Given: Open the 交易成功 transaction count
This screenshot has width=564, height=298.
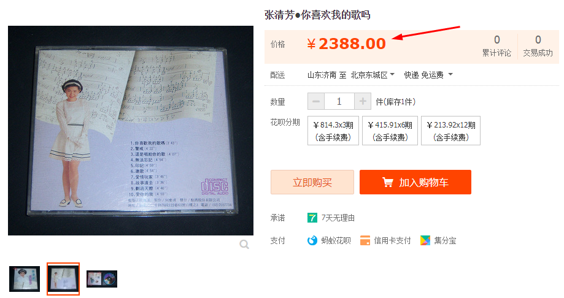Looking at the screenshot, I should click(x=538, y=46).
